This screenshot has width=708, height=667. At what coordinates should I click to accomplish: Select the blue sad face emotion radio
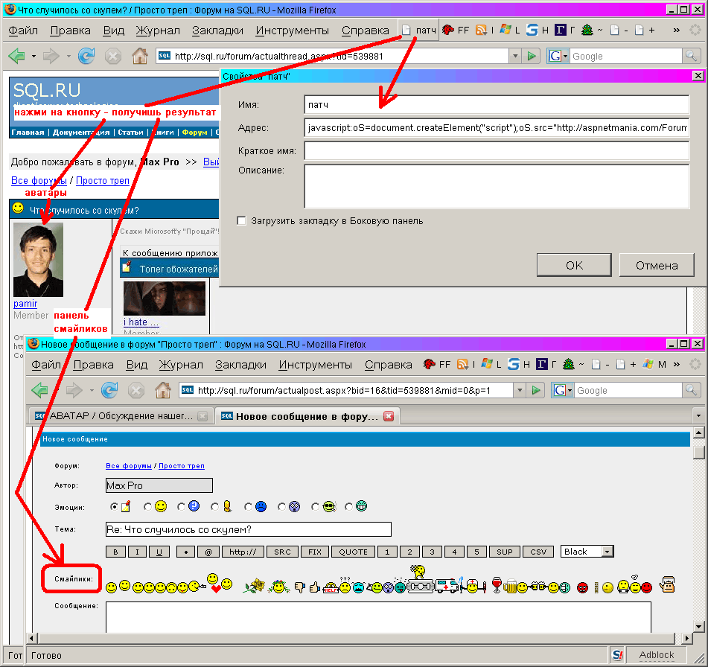(x=249, y=507)
